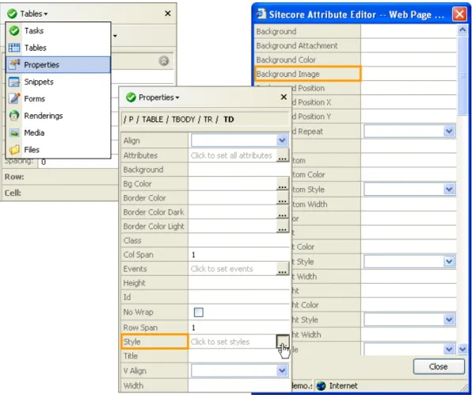Click the Media picture icon in menu
The image size is (472, 402).
14,132
